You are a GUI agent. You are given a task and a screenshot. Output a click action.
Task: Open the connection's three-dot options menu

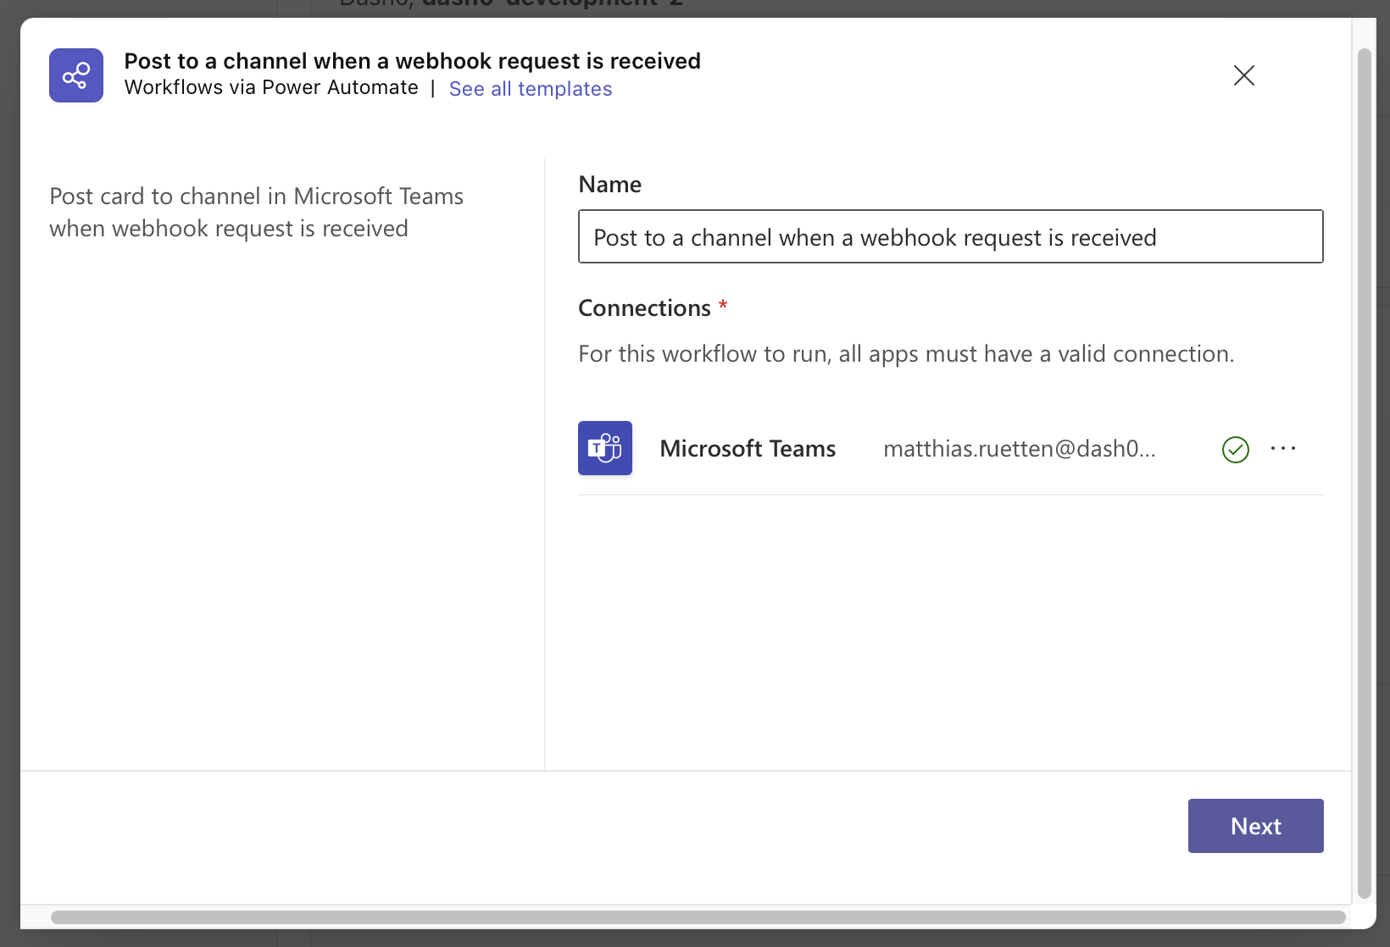click(x=1282, y=449)
